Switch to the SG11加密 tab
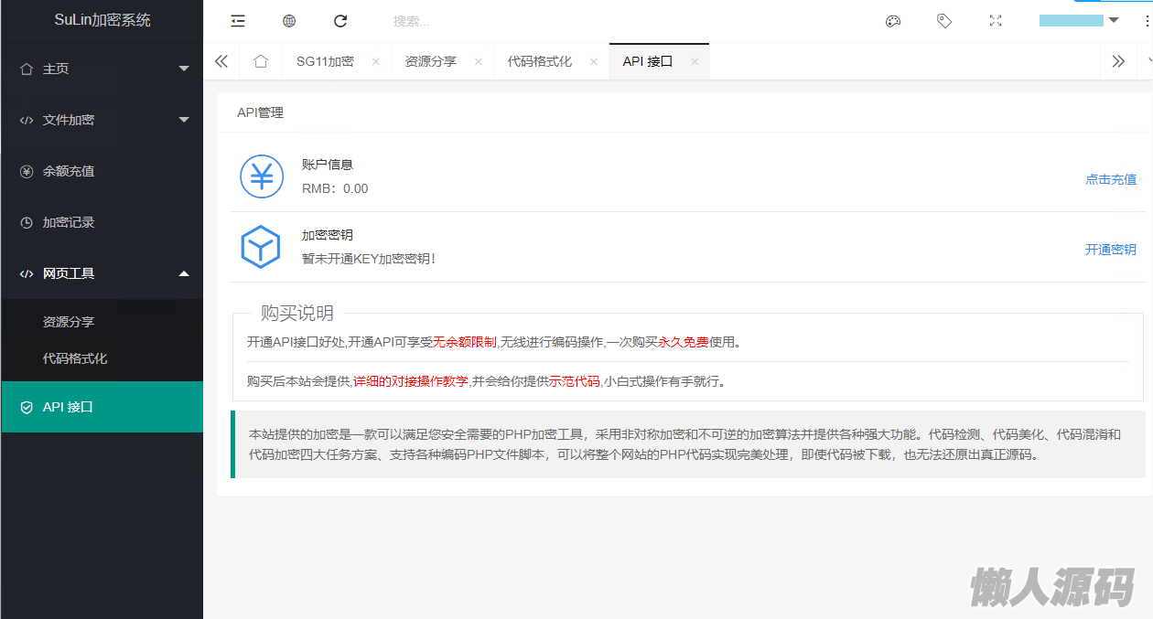The width and height of the screenshot is (1153, 619). (325, 61)
